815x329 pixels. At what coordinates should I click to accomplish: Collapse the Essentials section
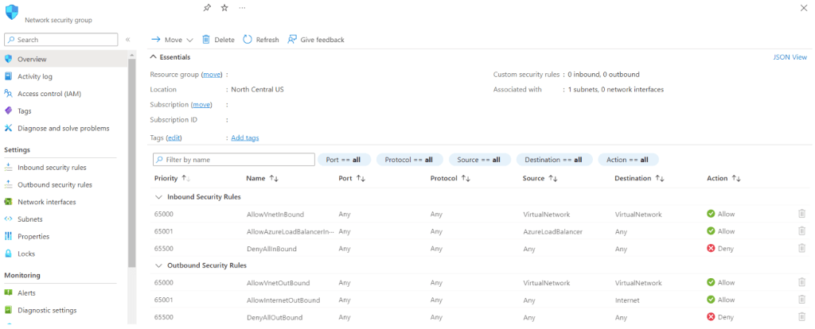[154, 57]
